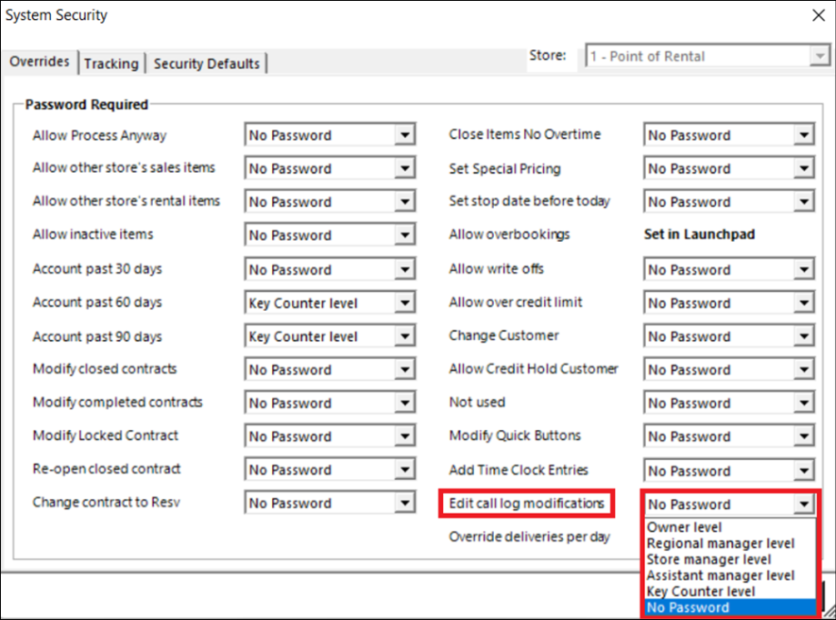Switch to the Tracking tab
Image resolution: width=836 pixels, height=620 pixels.
click(x=111, y=64)
